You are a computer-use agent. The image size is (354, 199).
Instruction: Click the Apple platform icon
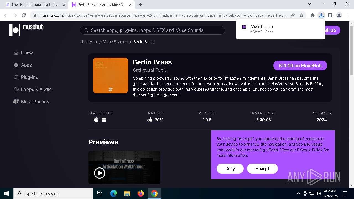click(x=96, y=120)
